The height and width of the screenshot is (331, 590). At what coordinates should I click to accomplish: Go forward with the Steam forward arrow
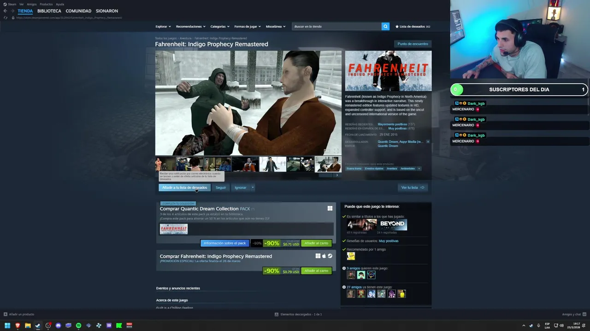point(12,11)
